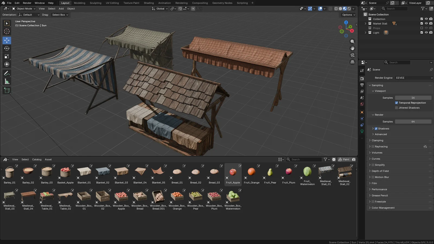This screenshot has height=244, width=434.
Task: Select the Annotate tool
Action: (x=7, y=73)
